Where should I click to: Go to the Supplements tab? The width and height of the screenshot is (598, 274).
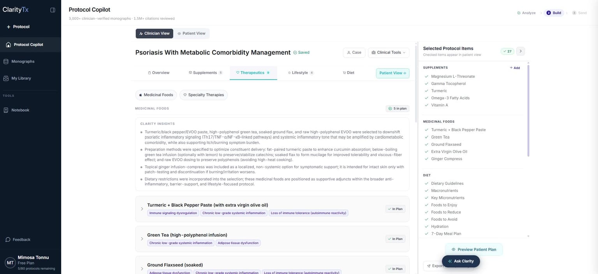tap(206, 73)
